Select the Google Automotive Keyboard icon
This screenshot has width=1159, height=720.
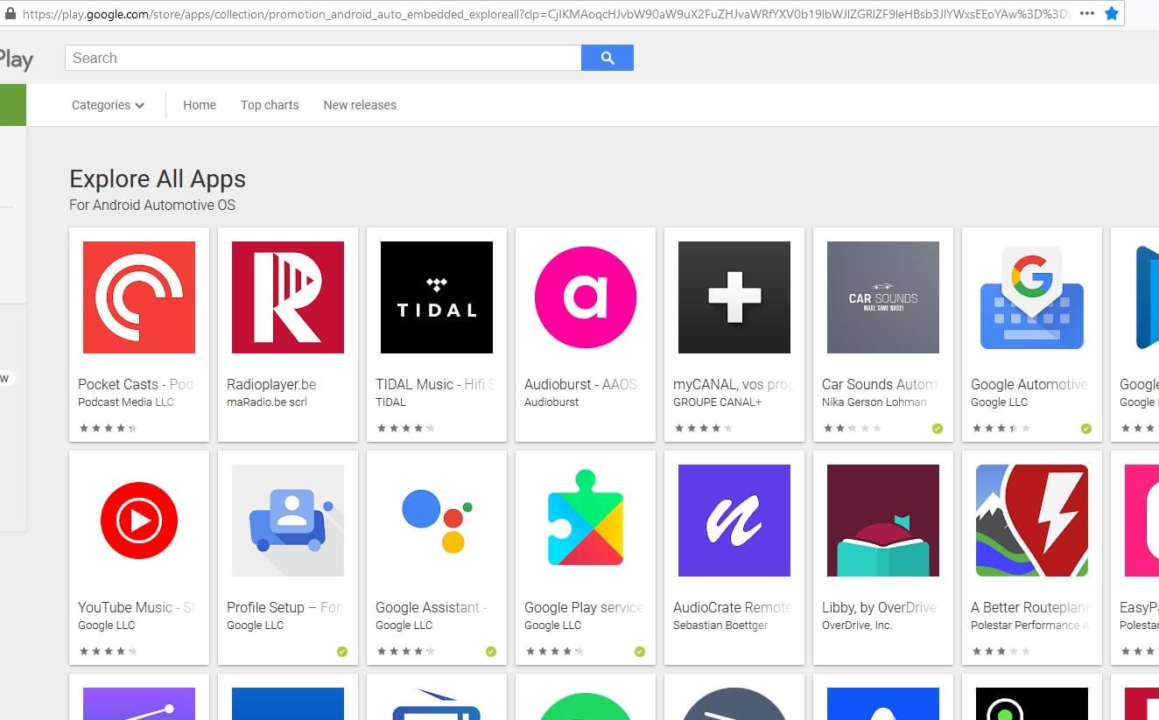[1032, 297]
